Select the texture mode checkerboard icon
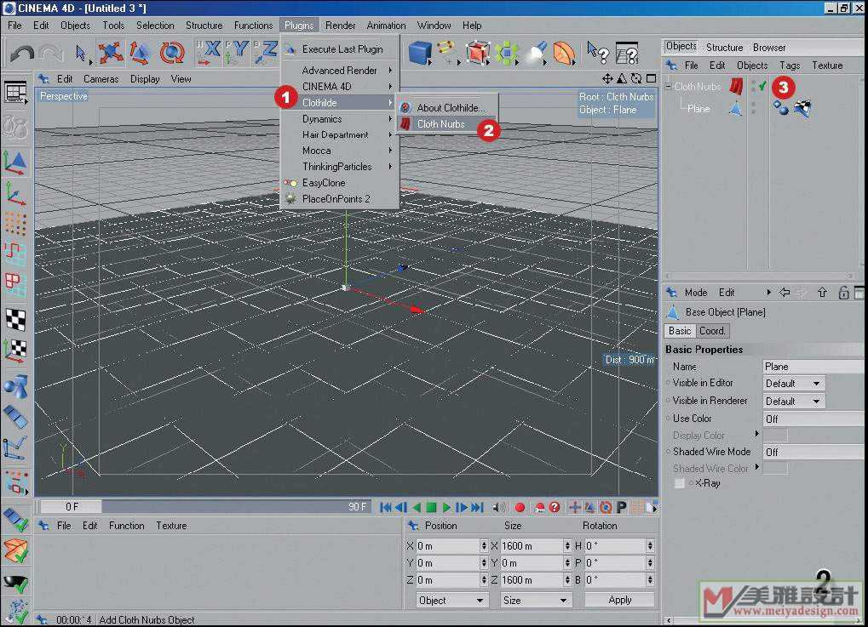 [x=15, y=320]
